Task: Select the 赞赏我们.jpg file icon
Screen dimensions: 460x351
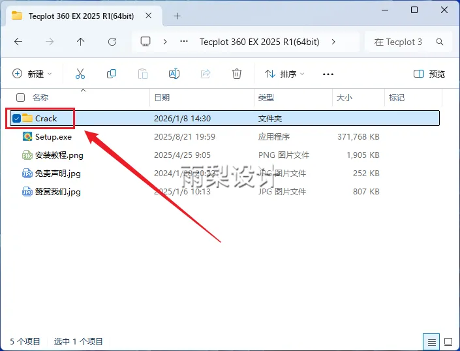Action: [x=27, y=191]
